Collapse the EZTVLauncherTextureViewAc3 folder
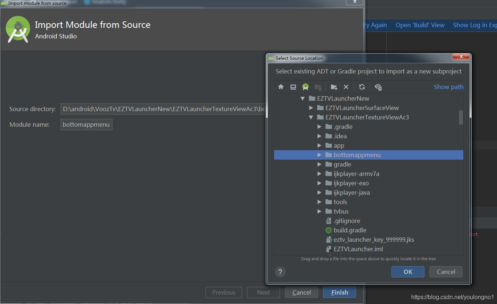Screen dimensions: 497x304 point(311,117)
